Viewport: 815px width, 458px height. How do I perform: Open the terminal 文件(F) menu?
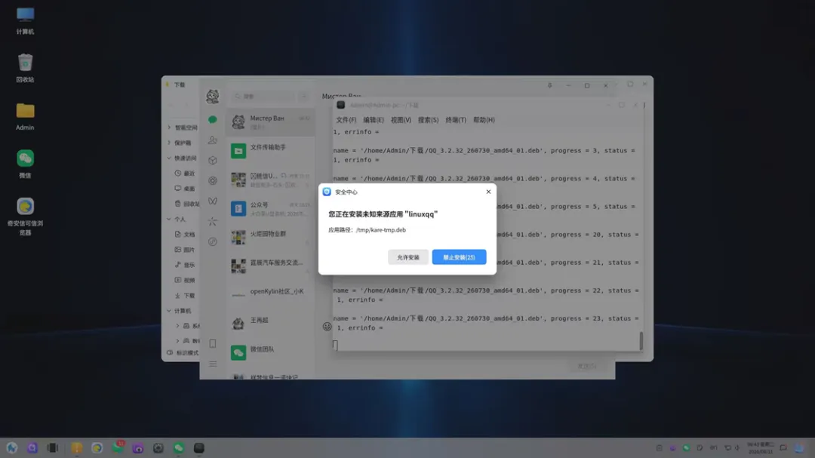point(346,120)
